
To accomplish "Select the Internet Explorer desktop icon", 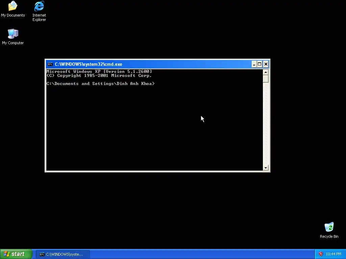I will (39, 11).
